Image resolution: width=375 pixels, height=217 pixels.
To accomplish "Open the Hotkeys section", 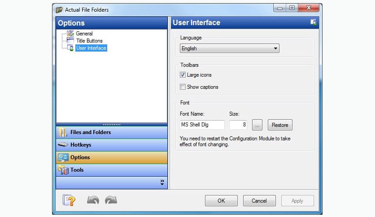I will point(112,145).
